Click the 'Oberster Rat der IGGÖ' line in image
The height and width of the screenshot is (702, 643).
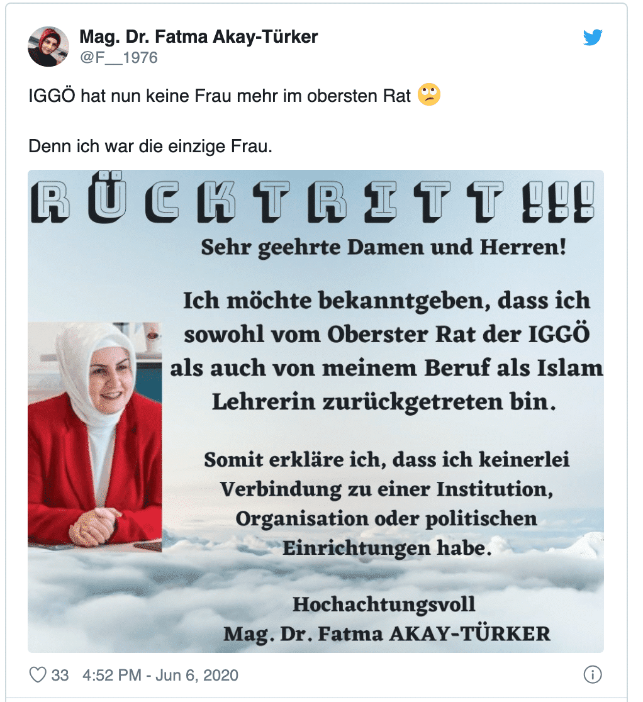(x=386, y=335)
